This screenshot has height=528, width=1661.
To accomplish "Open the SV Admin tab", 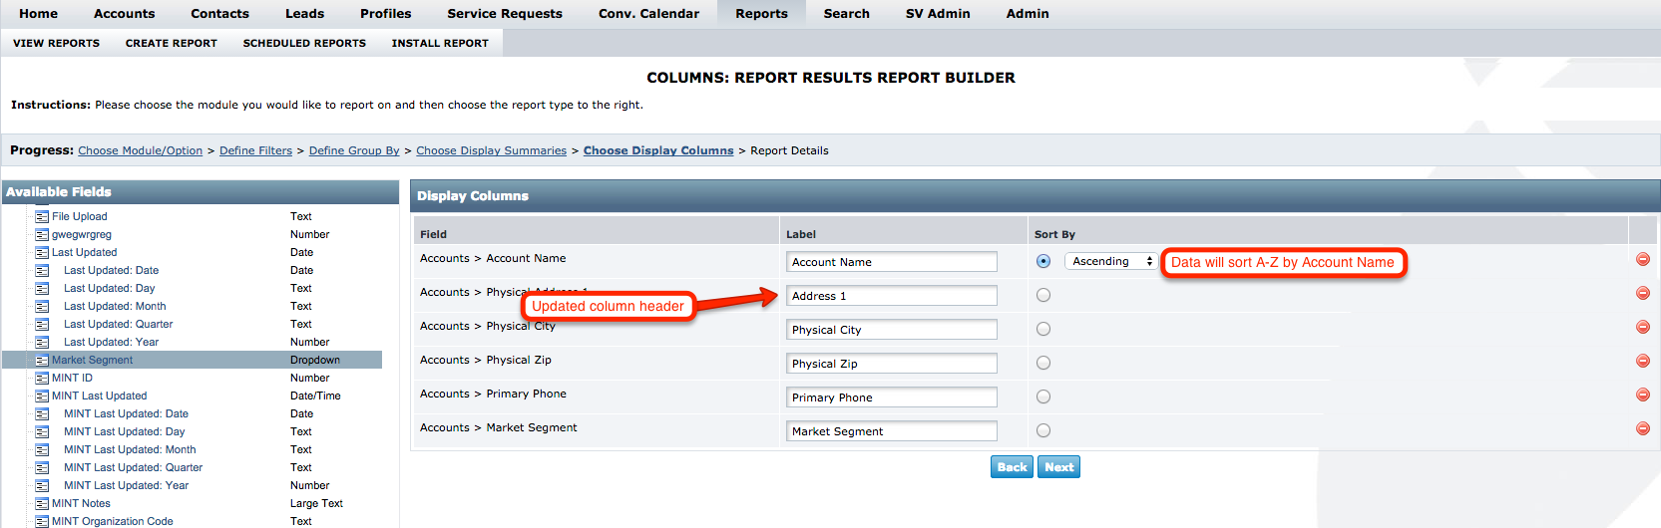I will click(x=938, y=14).
